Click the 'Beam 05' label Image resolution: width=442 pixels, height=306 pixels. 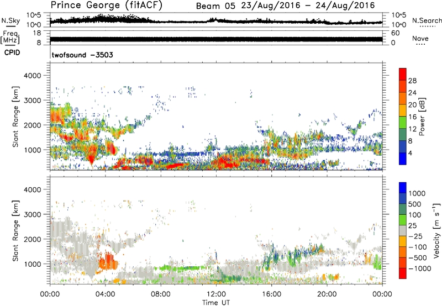[x=215, y=6]
